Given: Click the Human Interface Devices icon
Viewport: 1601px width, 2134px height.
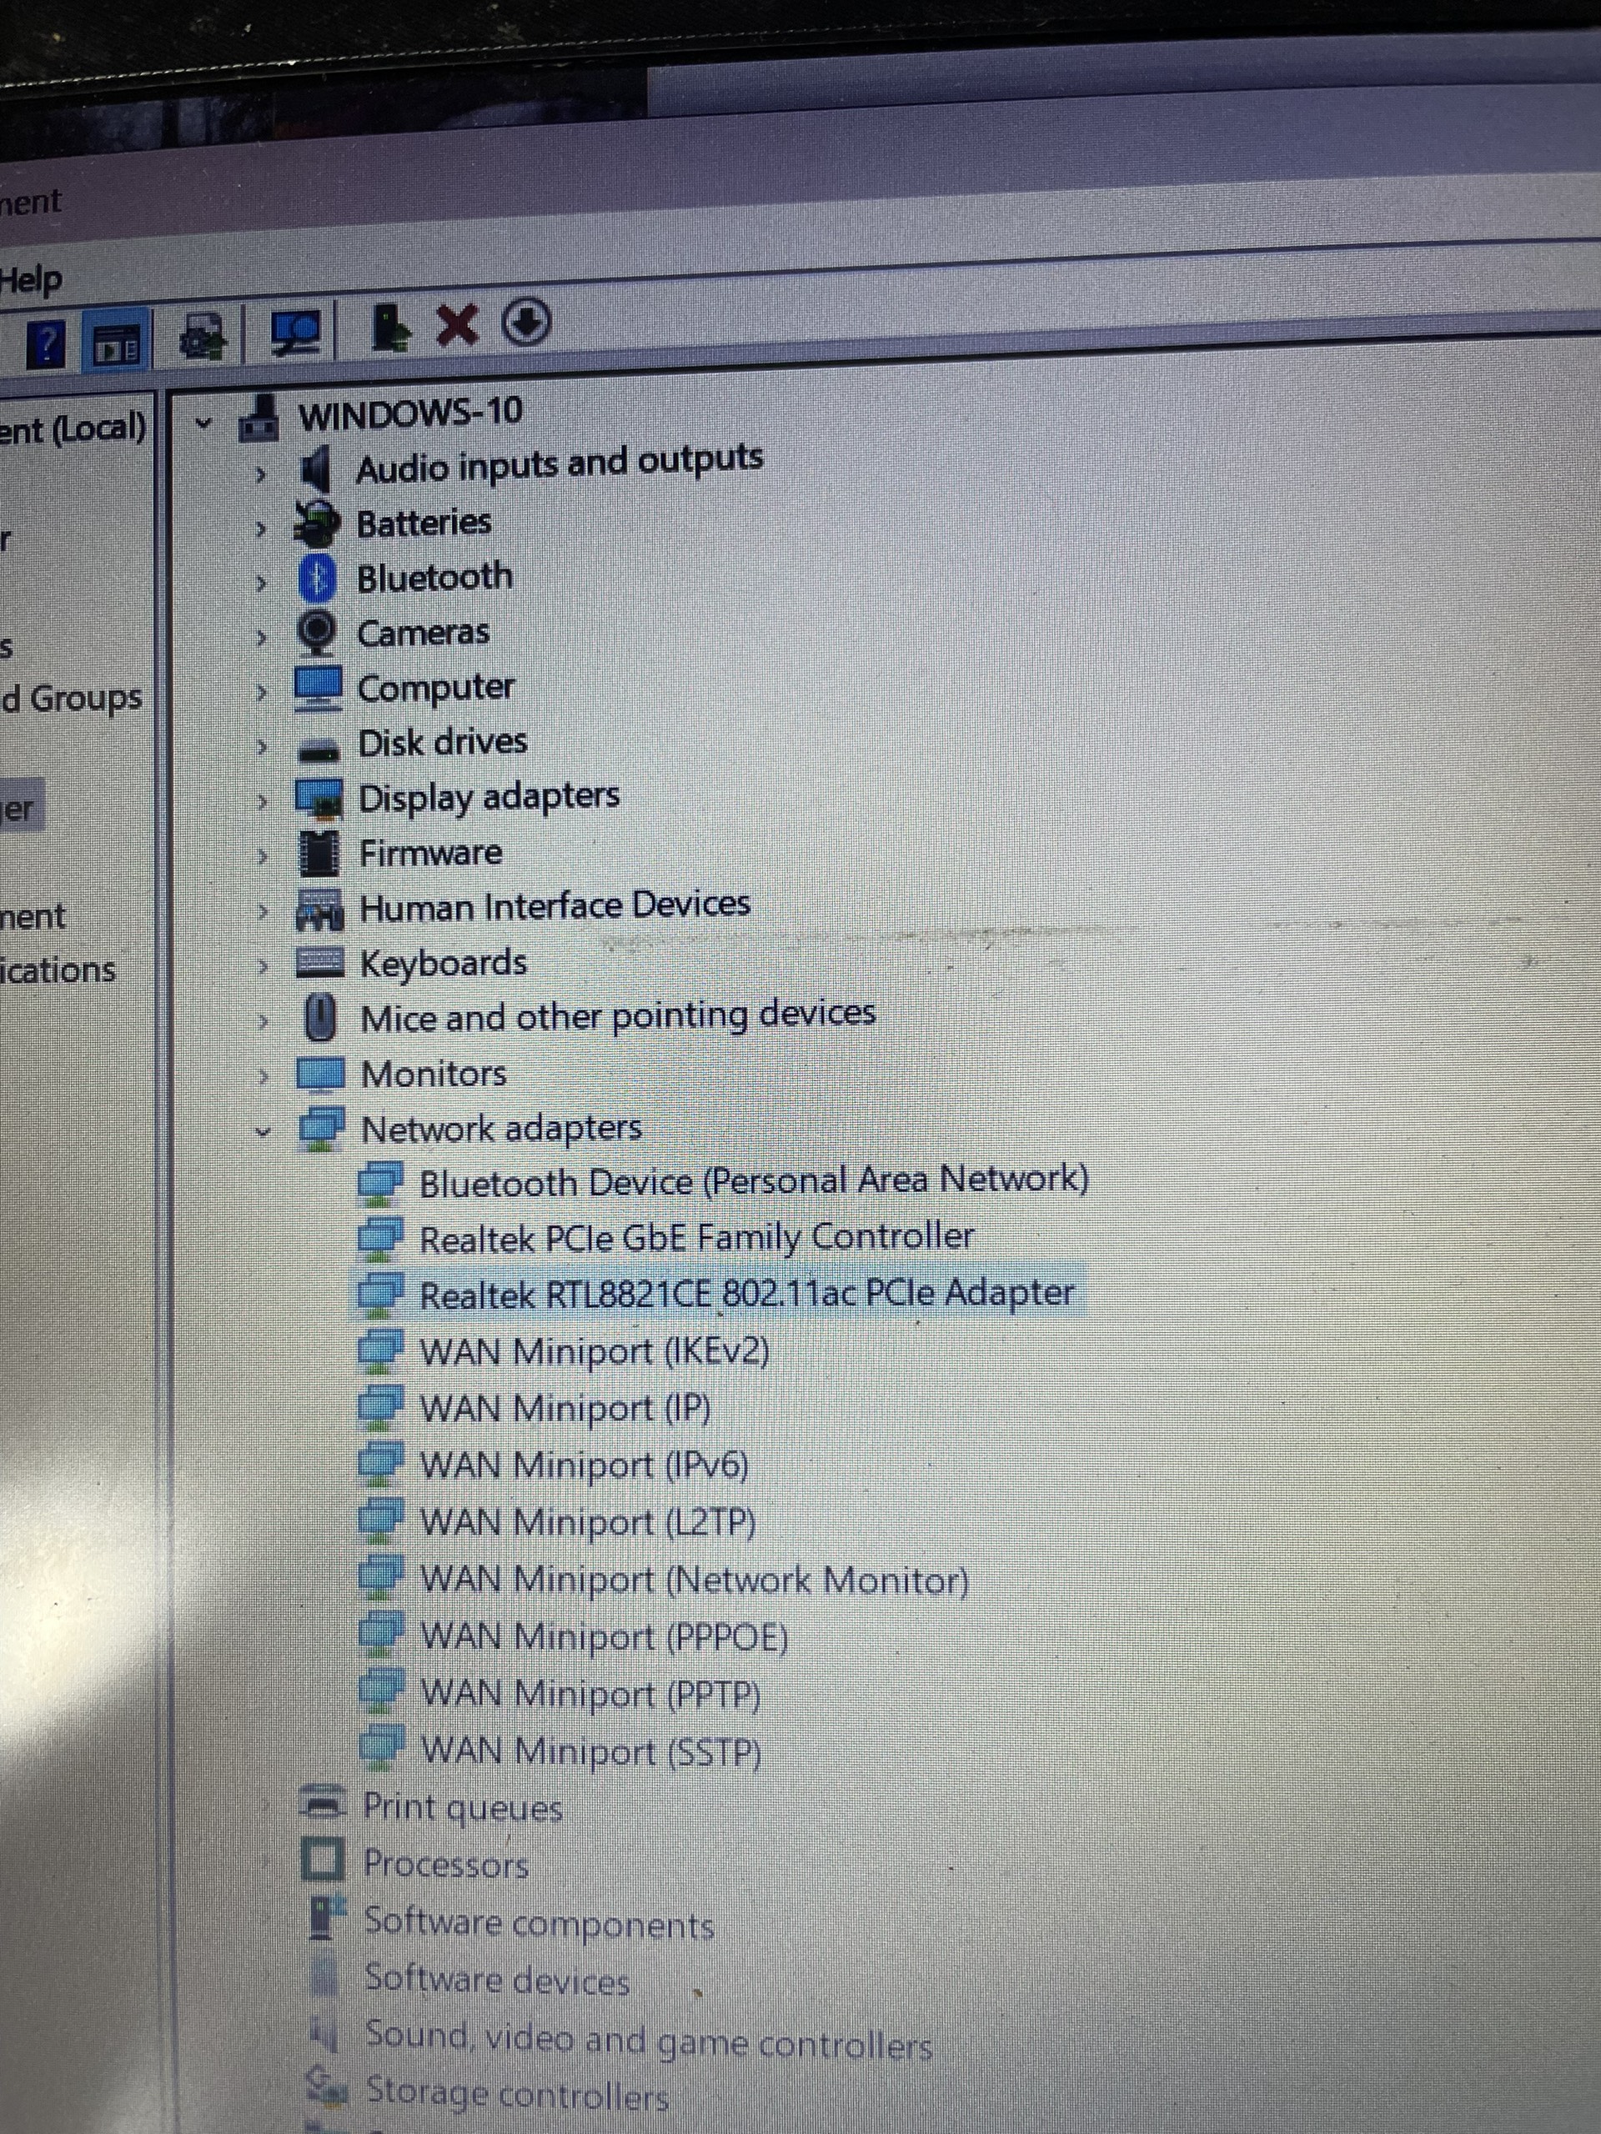Looking at the screenshot, I should click(x=319, y=909).
